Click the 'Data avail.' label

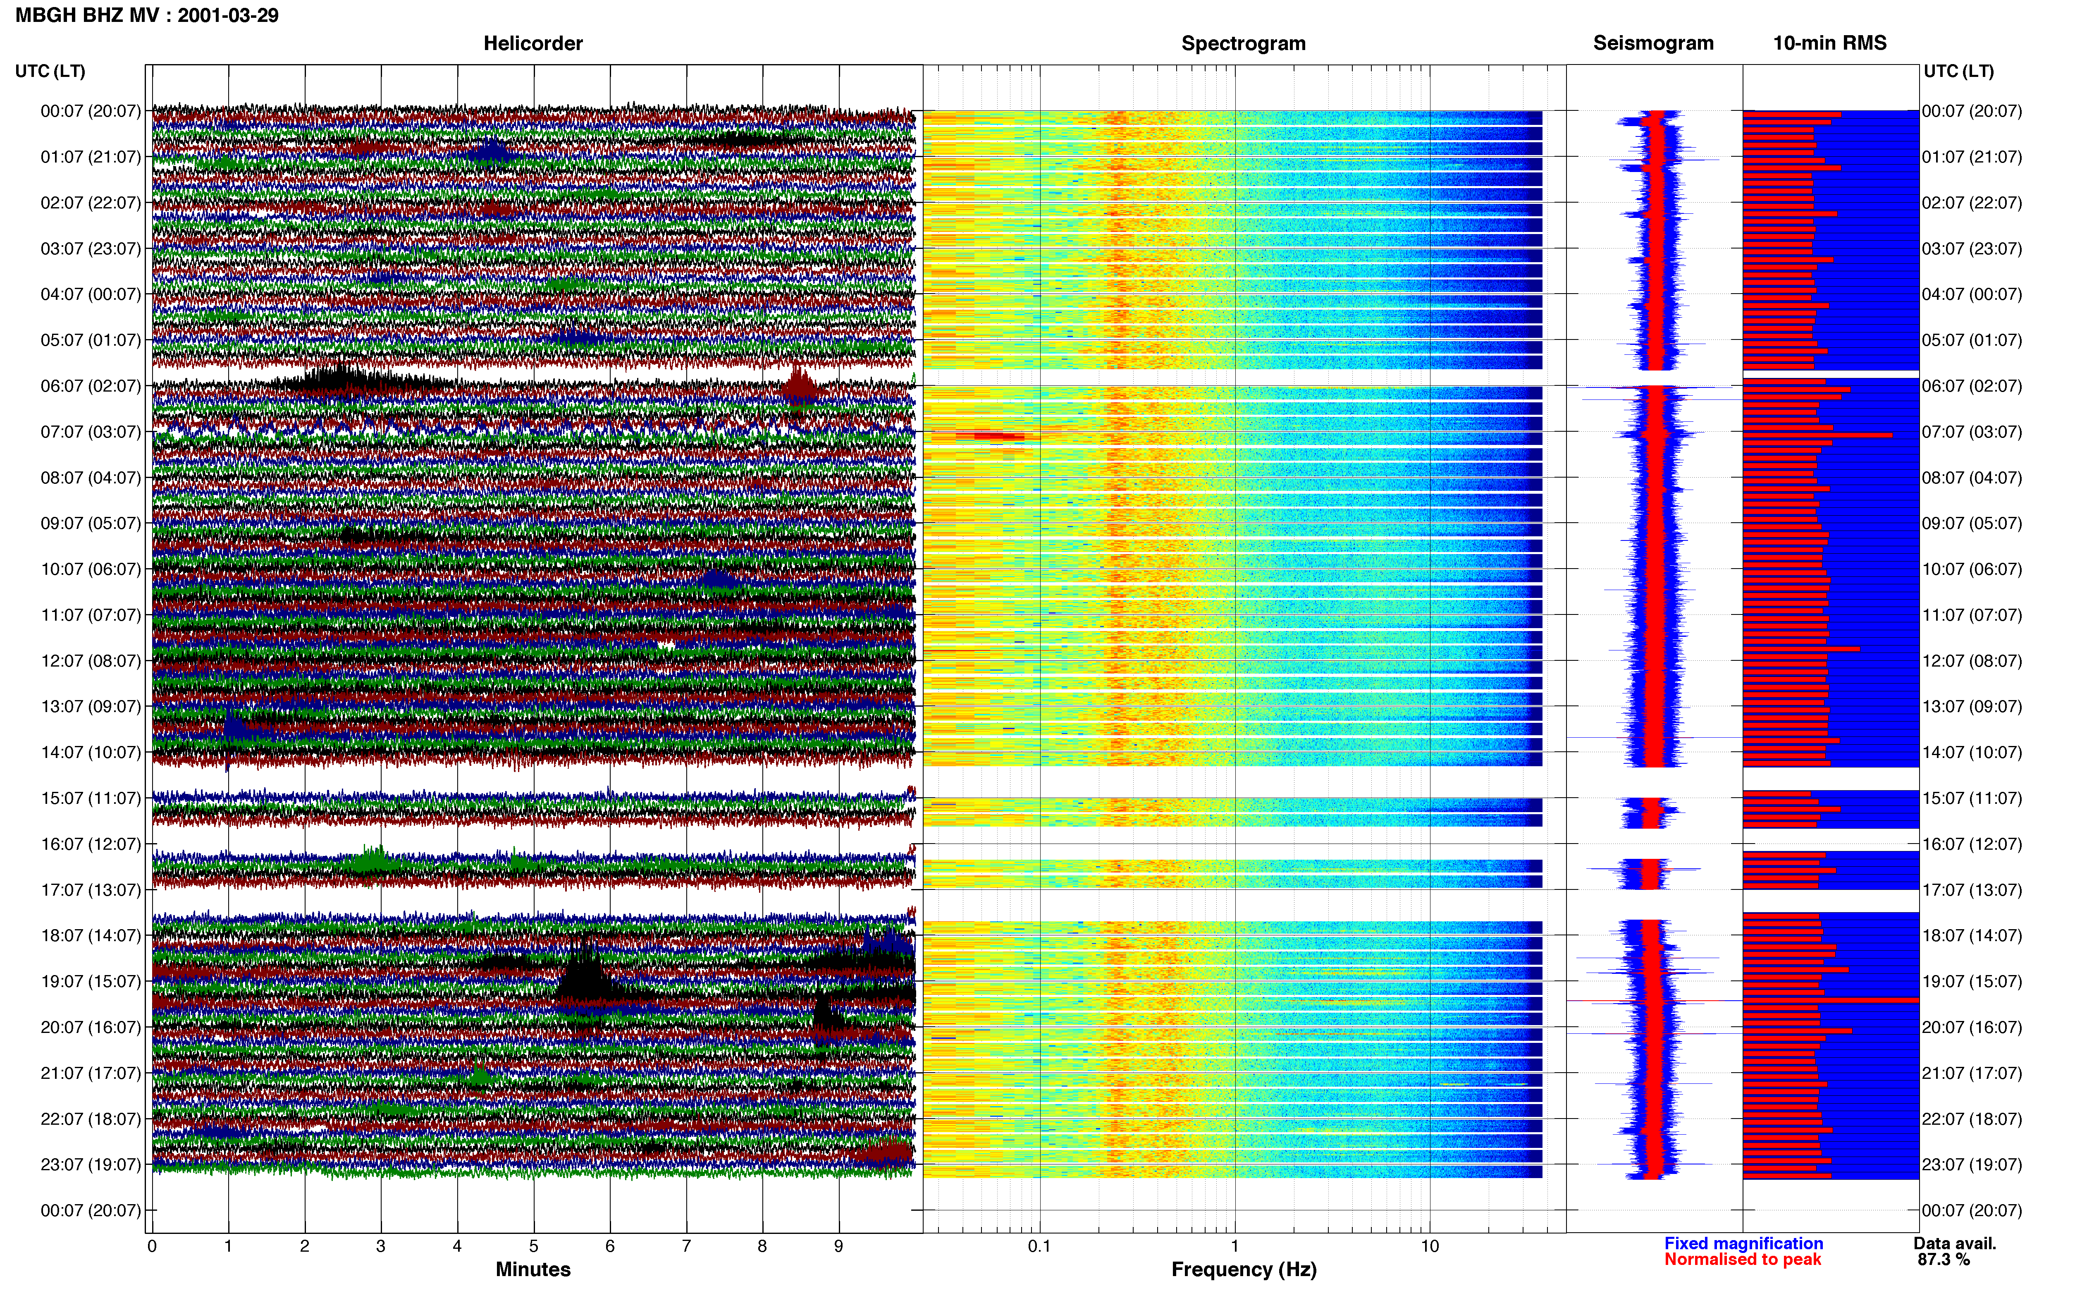point(1955,1243)
